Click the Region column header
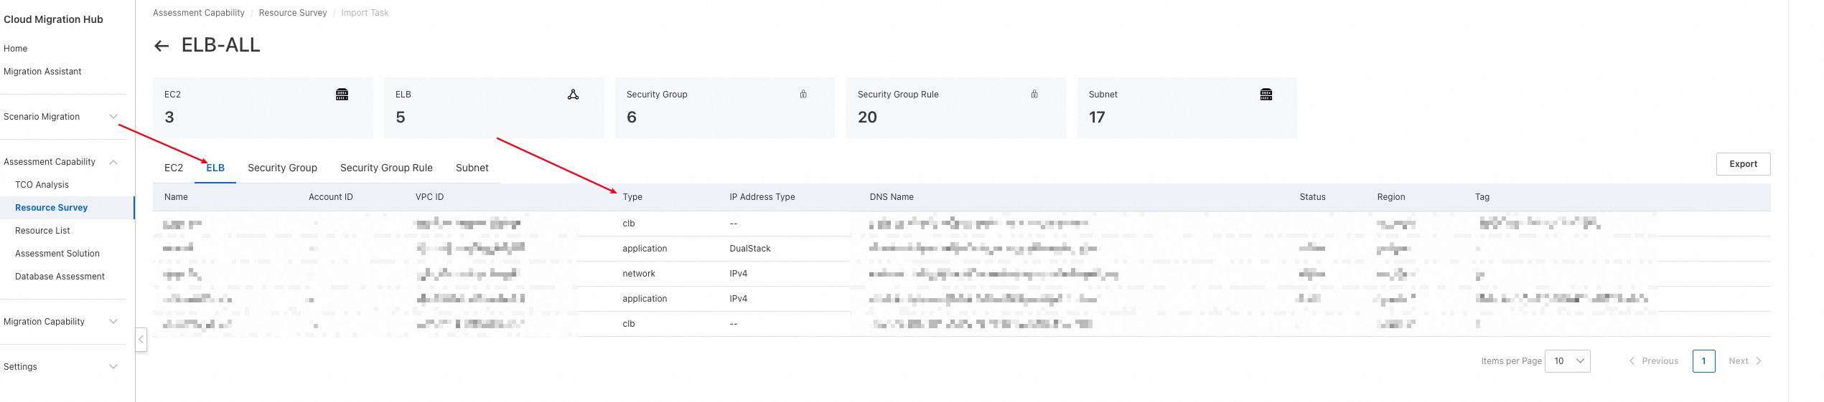This screenshot has height=402, width=1824. click(x=1391, y=197)
